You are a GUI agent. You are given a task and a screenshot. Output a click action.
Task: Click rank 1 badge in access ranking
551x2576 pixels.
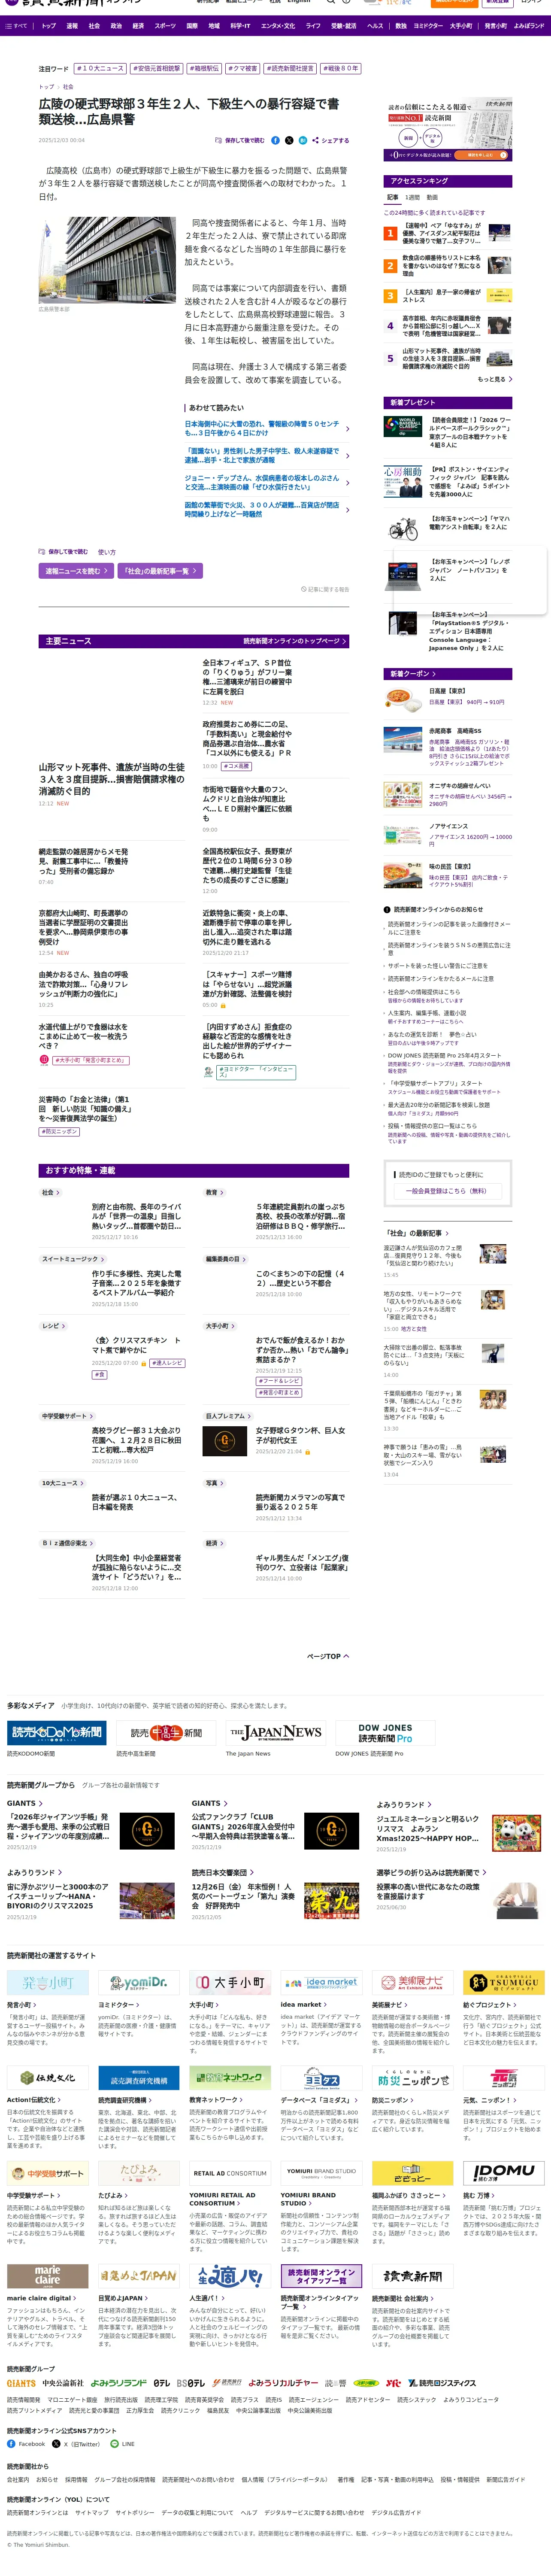click(390, 233)
